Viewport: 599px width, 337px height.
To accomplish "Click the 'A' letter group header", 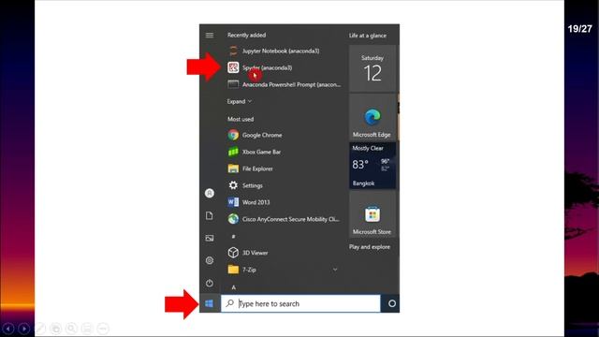I will [233, 287].
